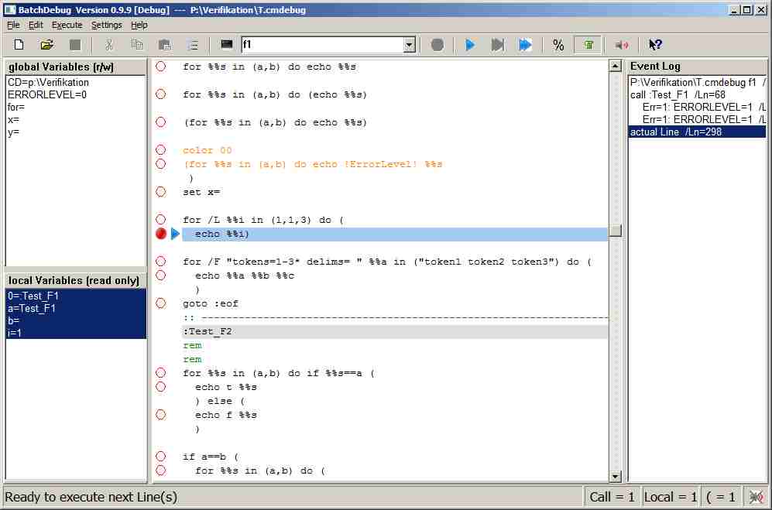The image size is (772, 510).
Task: Run the script with the blue play icon
Action: [470, 45]
